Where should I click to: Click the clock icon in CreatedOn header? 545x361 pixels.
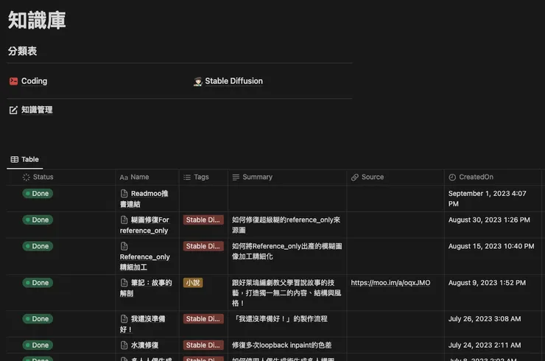pos(452,178)
